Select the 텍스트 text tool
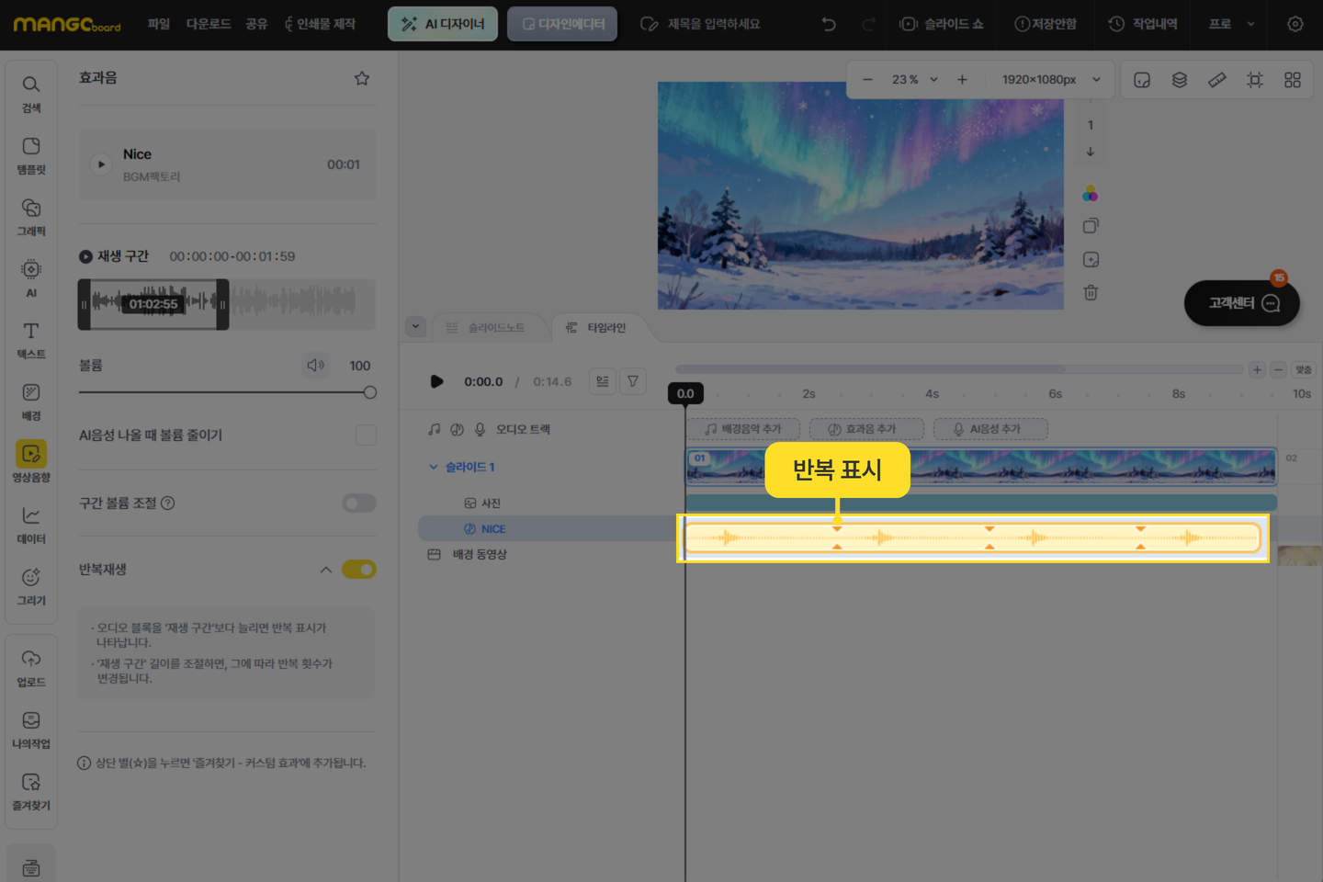This screenshot has height=882, width=1323. [x=31, y=339]
